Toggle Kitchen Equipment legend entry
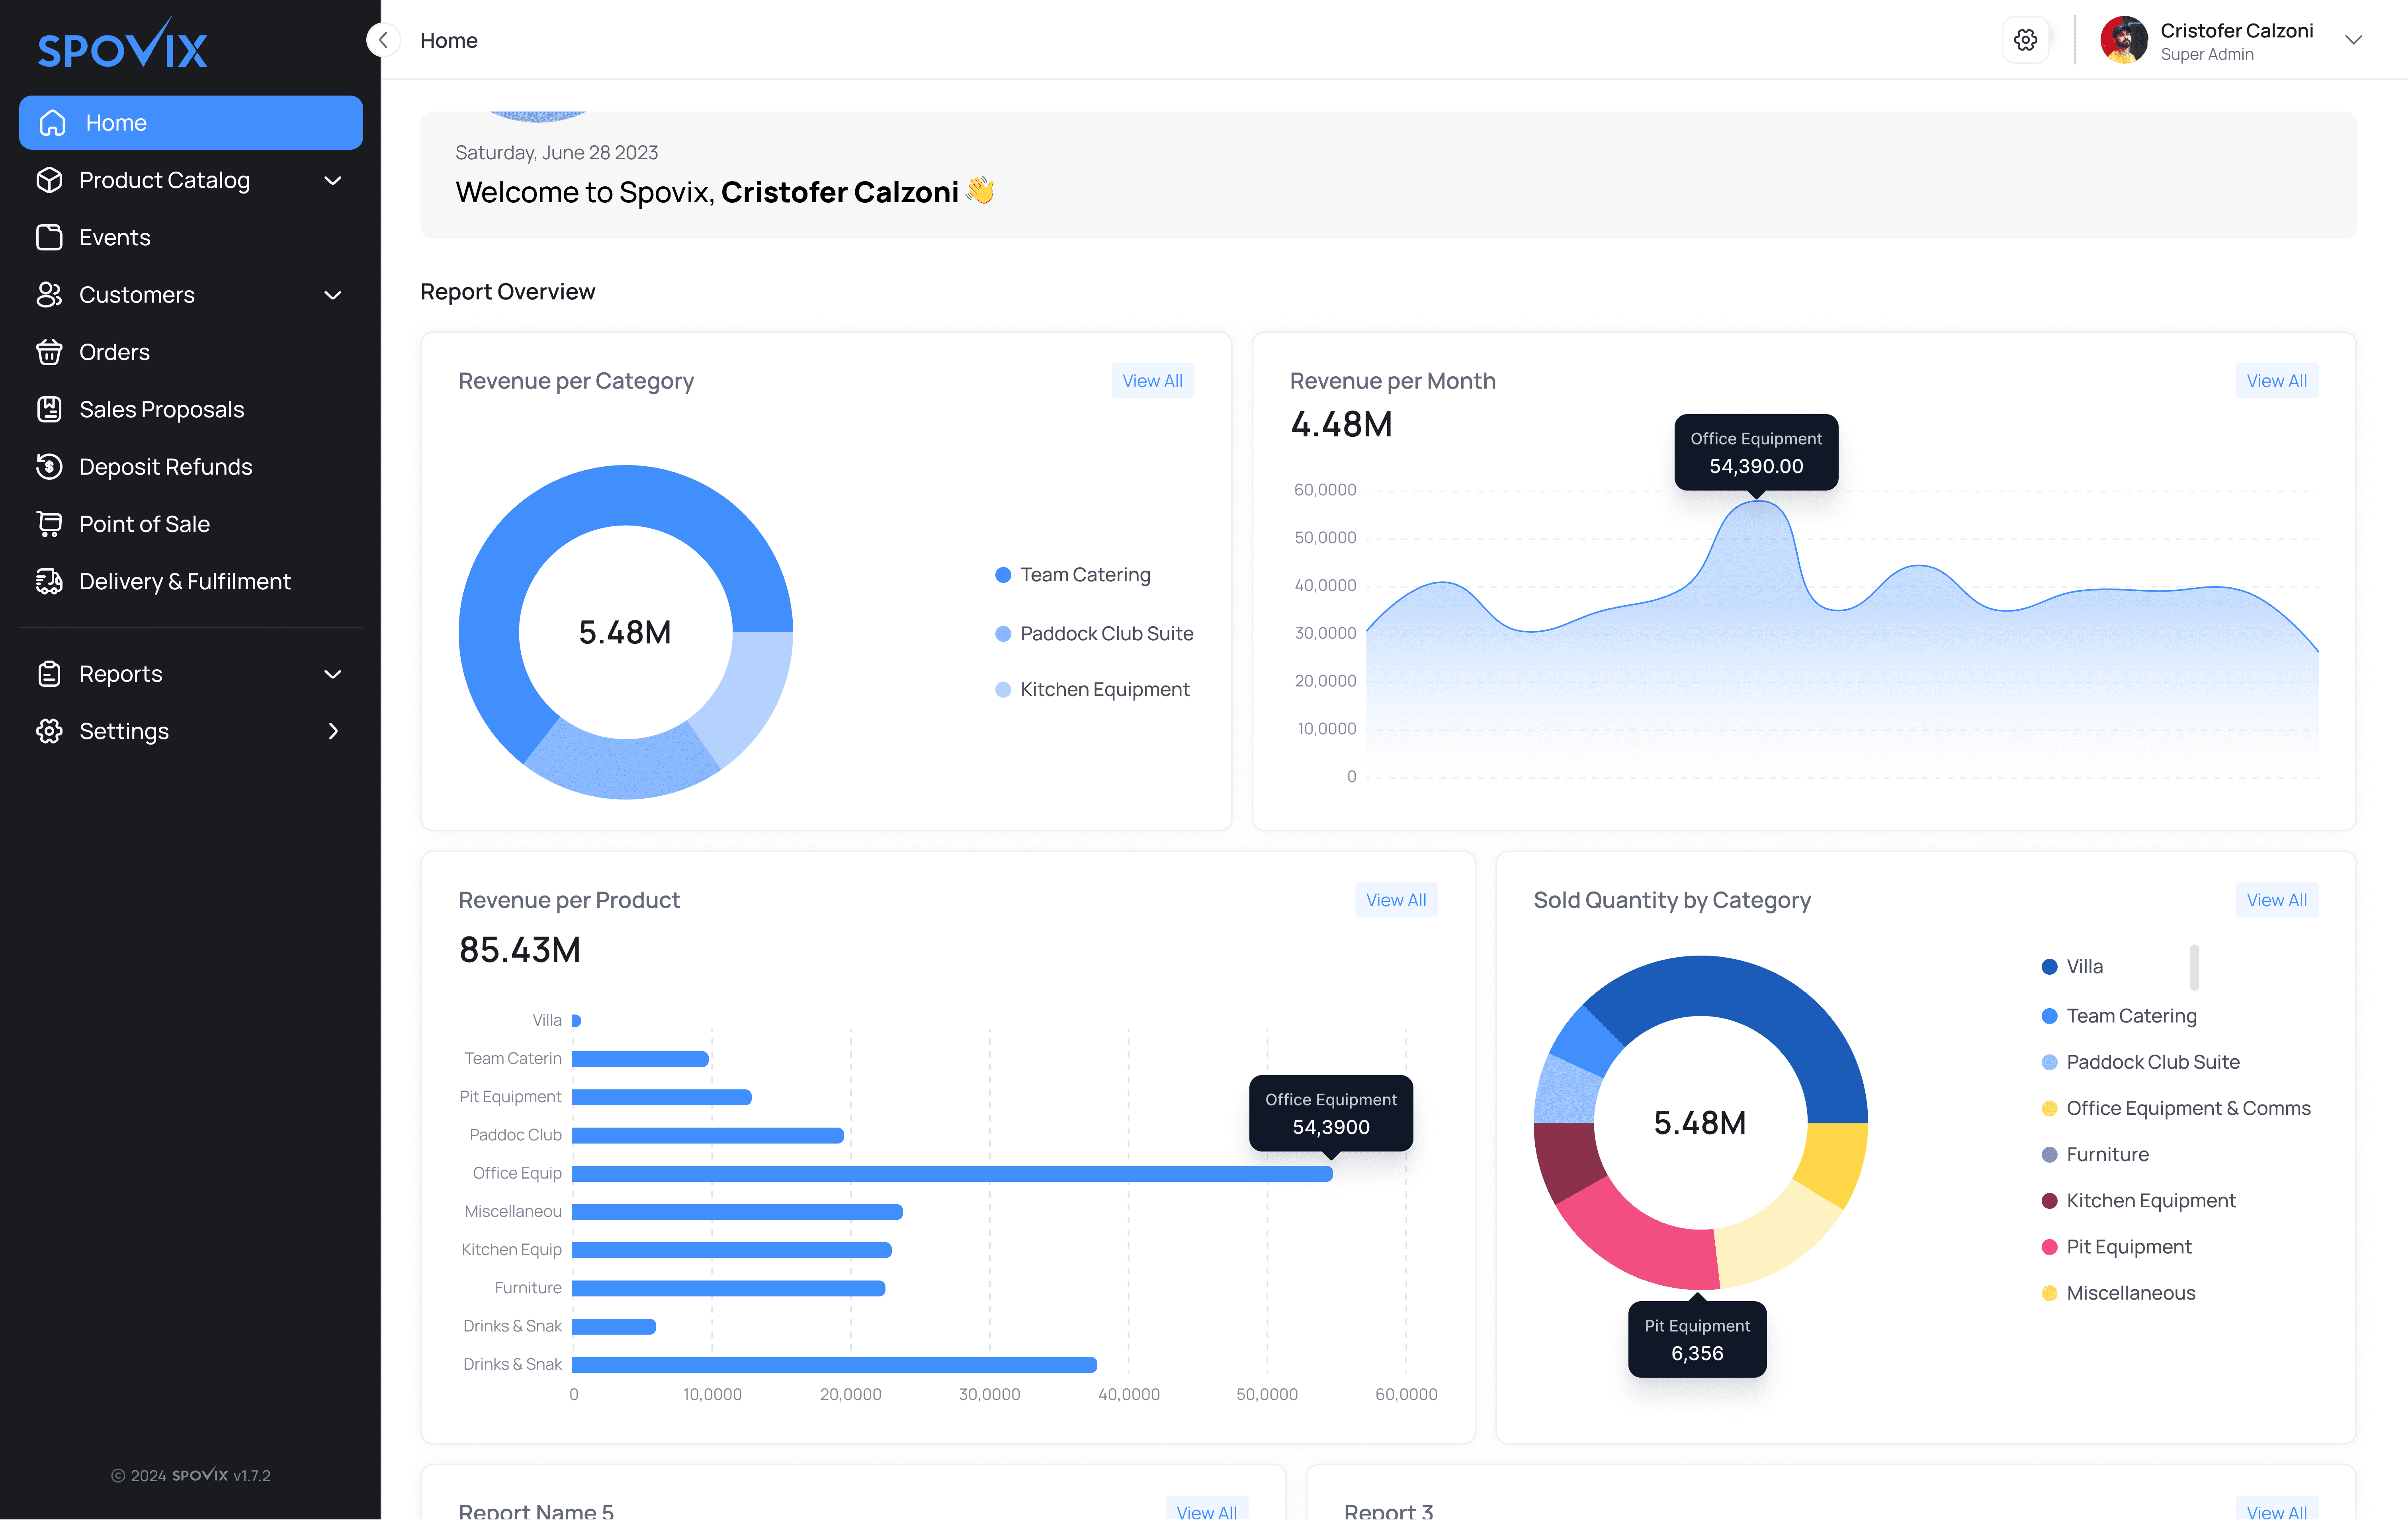Viewport: 2408px width, 1521px height. click(x=2151, y=1200)
